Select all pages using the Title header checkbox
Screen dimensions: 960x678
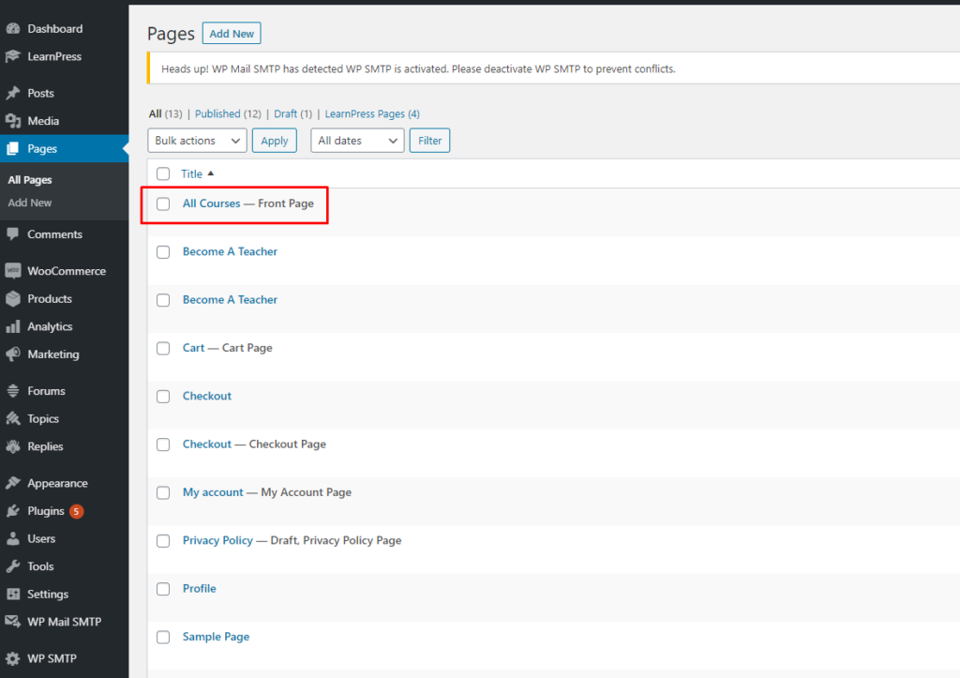(163, 174)
